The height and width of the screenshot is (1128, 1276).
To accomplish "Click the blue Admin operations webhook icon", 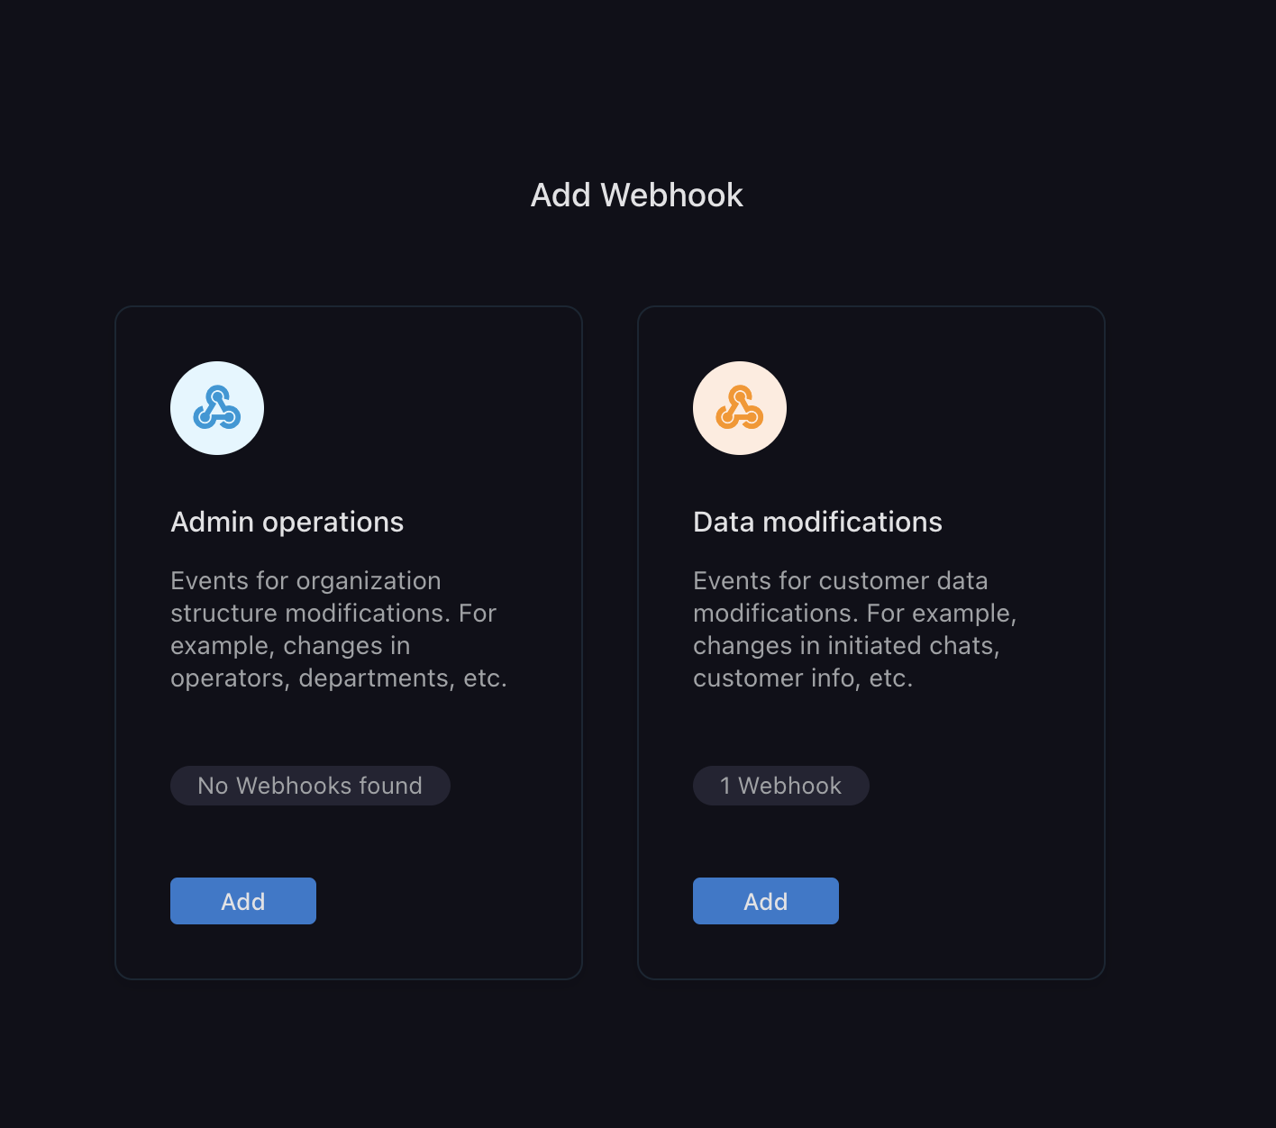I will tap(217, 408).
